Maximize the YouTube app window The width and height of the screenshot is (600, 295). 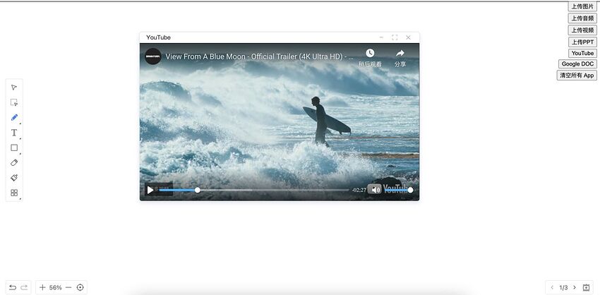tap(395, 37)
